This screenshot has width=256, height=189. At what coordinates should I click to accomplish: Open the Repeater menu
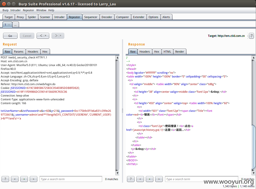[28, 10]
